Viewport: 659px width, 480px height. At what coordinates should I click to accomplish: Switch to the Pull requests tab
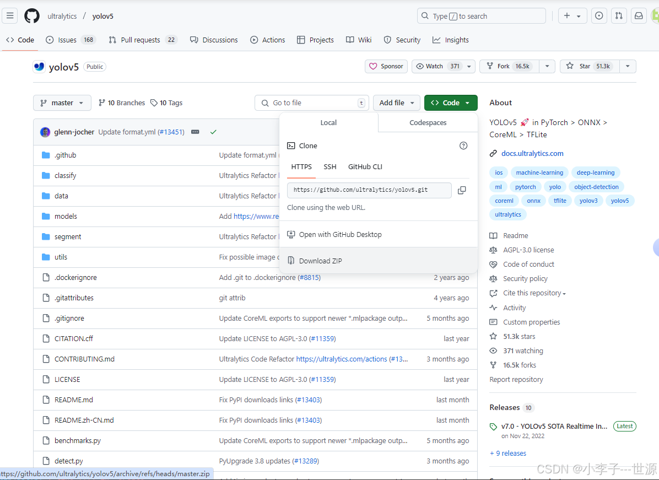[143, 40]
